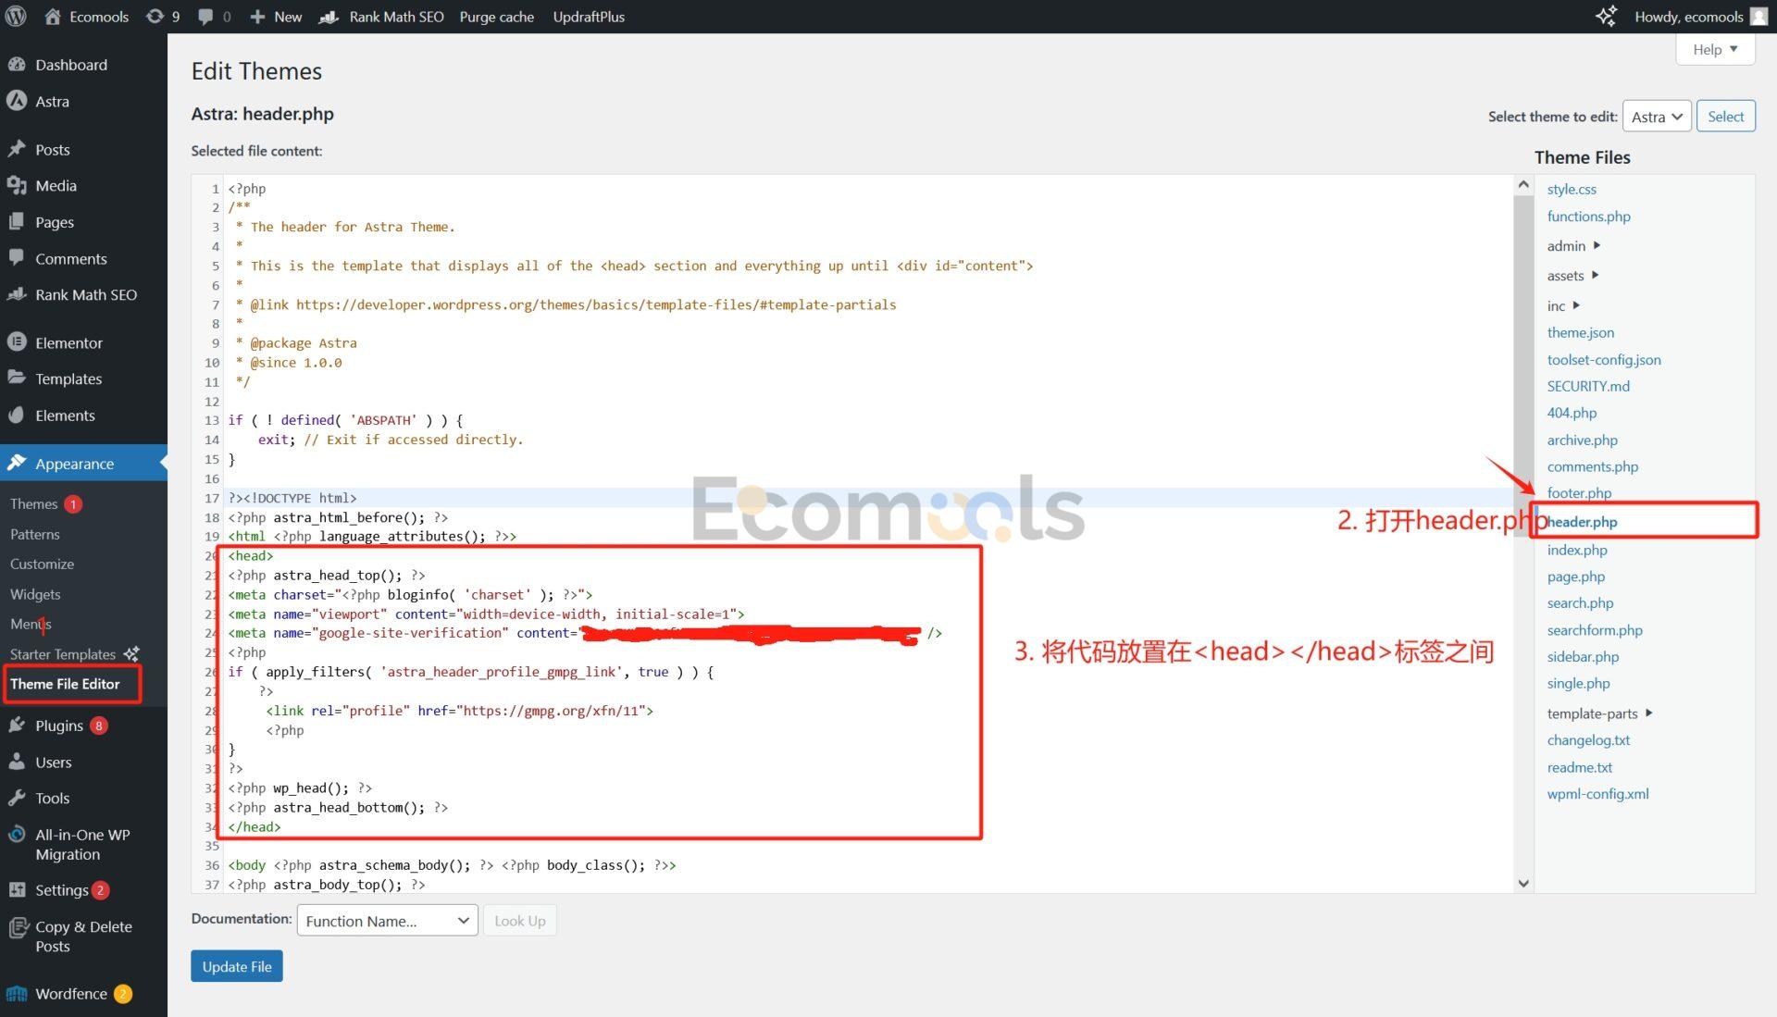This screenshot has height=1017, width=1777.
Task: Open the Starter Templates submenu item
Action: click(x=63, y=653)
